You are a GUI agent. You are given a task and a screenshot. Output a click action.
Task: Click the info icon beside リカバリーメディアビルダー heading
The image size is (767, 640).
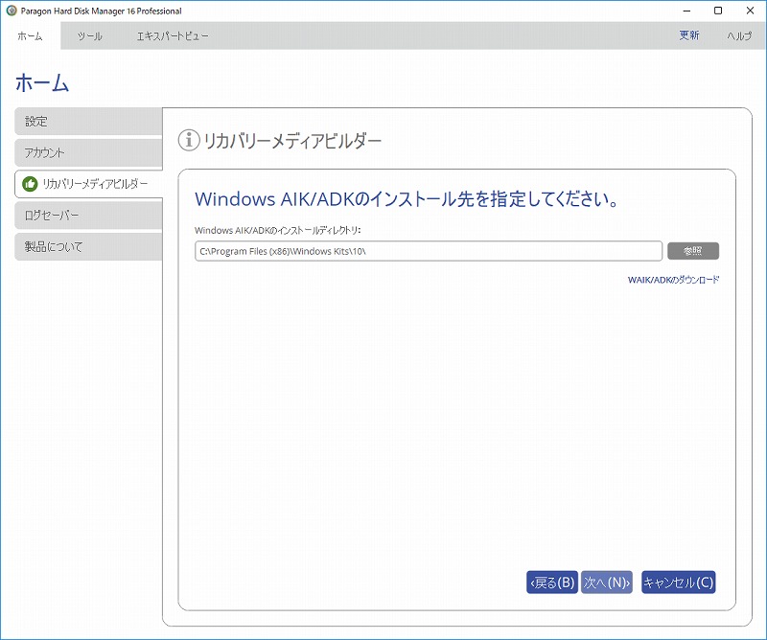[189, 140]
